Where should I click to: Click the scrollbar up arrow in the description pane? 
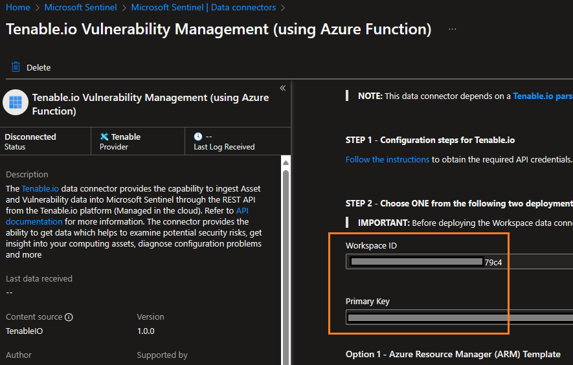286,162
